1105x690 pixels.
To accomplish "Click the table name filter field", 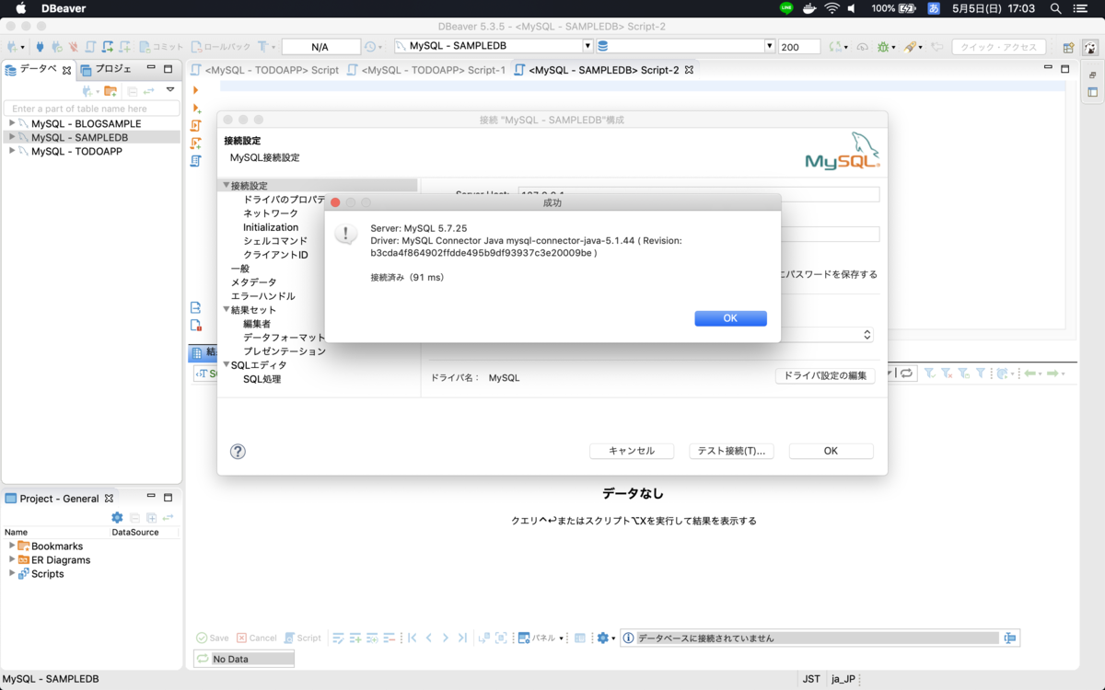I will pyautogui.click(x=91, y=109).
